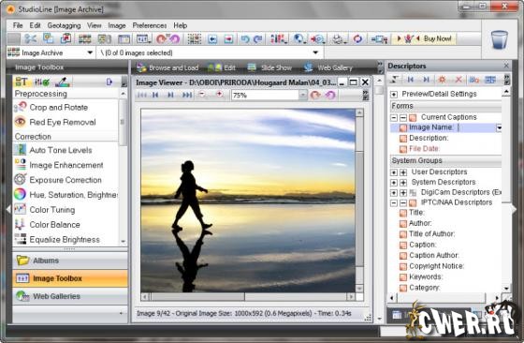The image size is (524, 343).
Task: Click the red X delete icon in Descriptors
Action: (x=458, y=80)
